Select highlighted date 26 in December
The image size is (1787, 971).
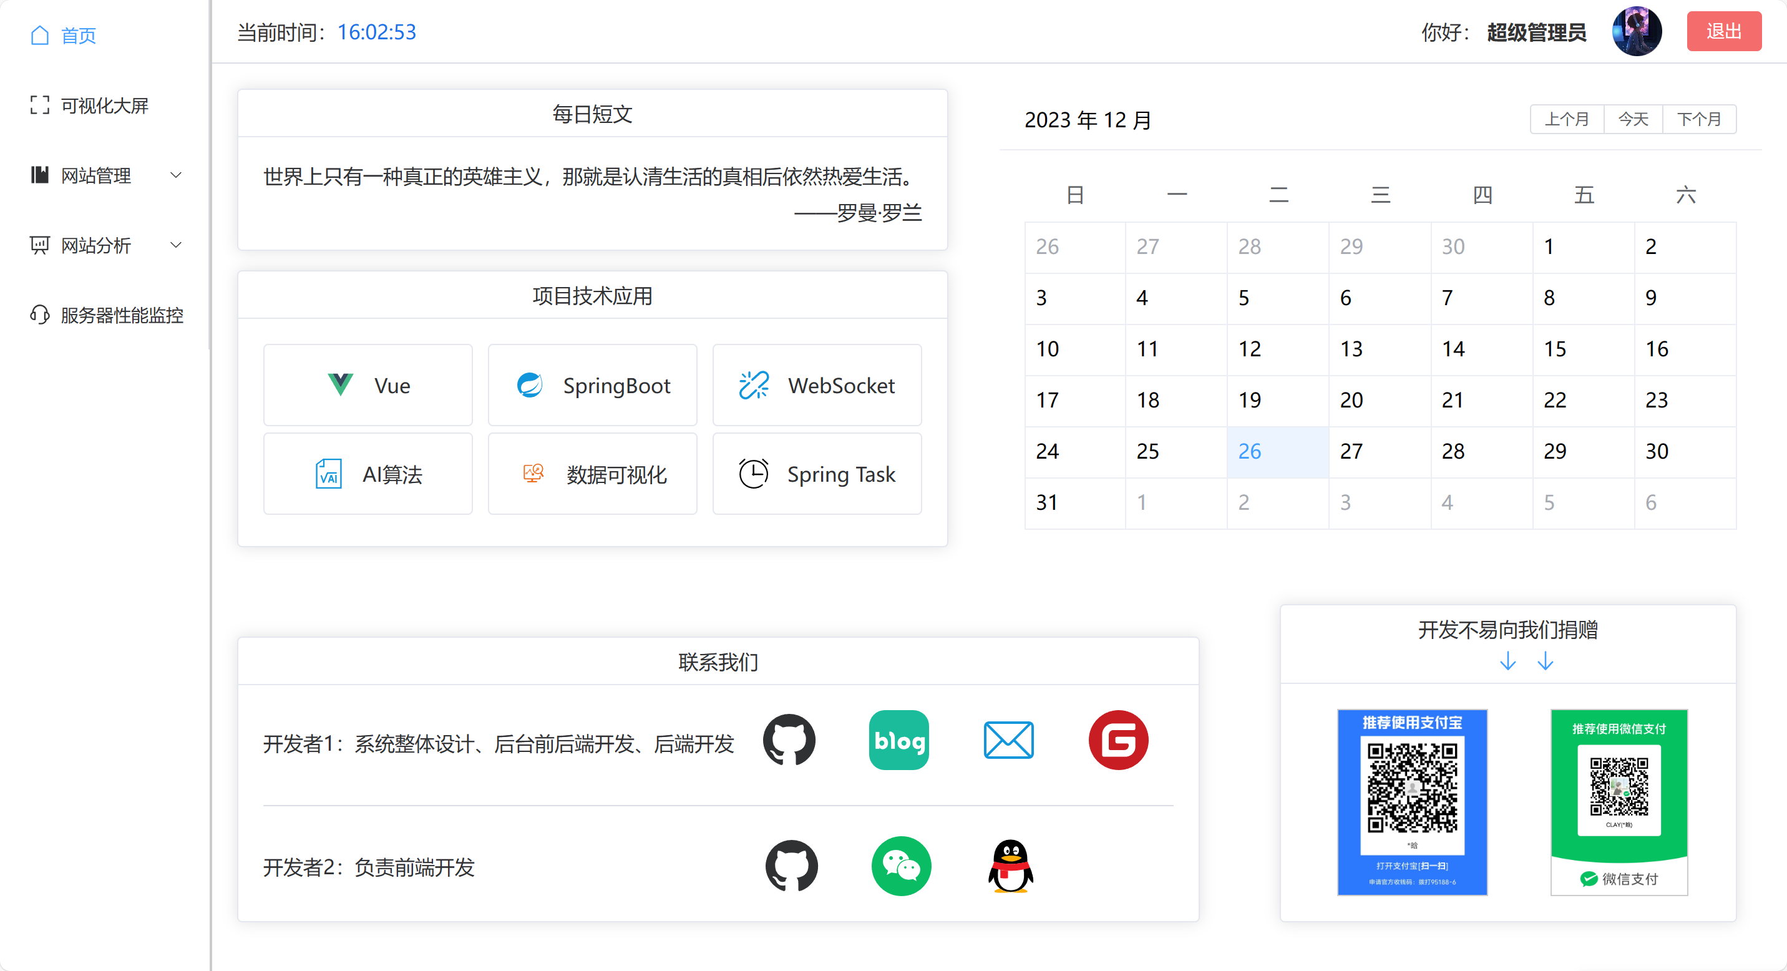[1278, 452]
